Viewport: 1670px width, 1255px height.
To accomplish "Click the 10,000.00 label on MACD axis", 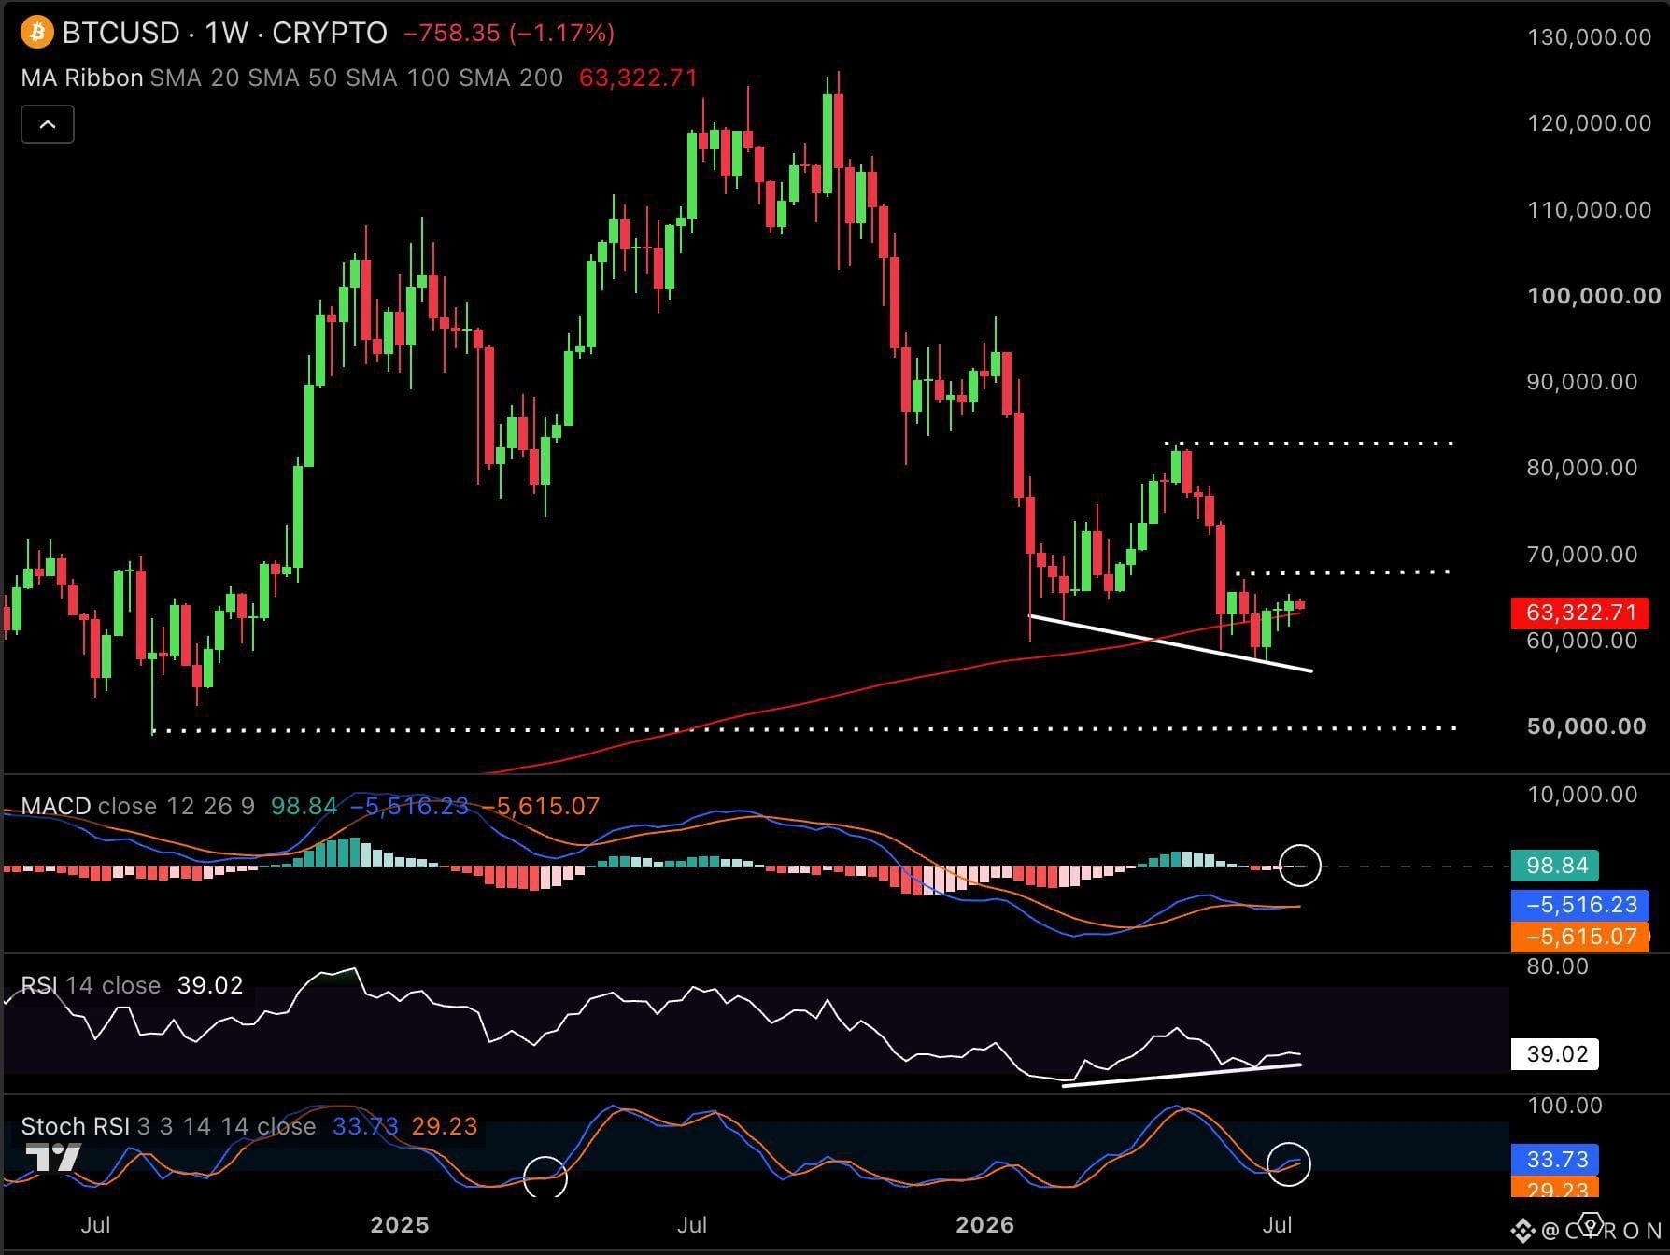I will pyautogui.click(x=1583, y=795).
